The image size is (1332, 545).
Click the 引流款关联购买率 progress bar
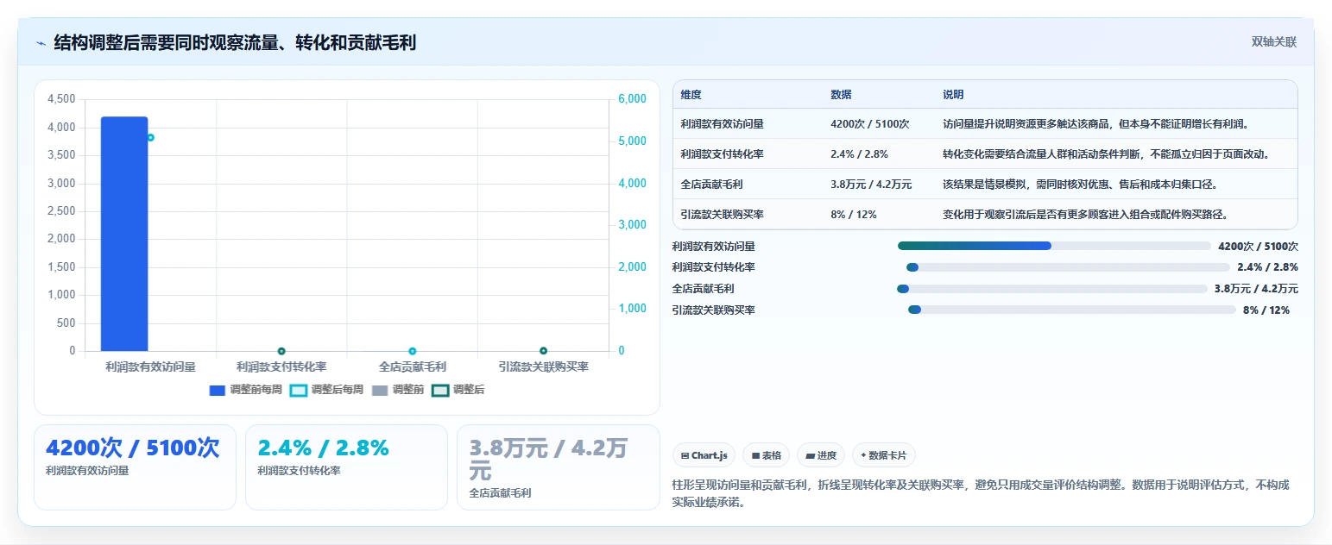(1072, 310)
